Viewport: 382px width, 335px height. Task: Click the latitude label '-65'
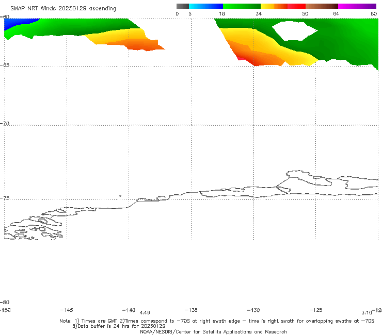(x=5, y=65)
